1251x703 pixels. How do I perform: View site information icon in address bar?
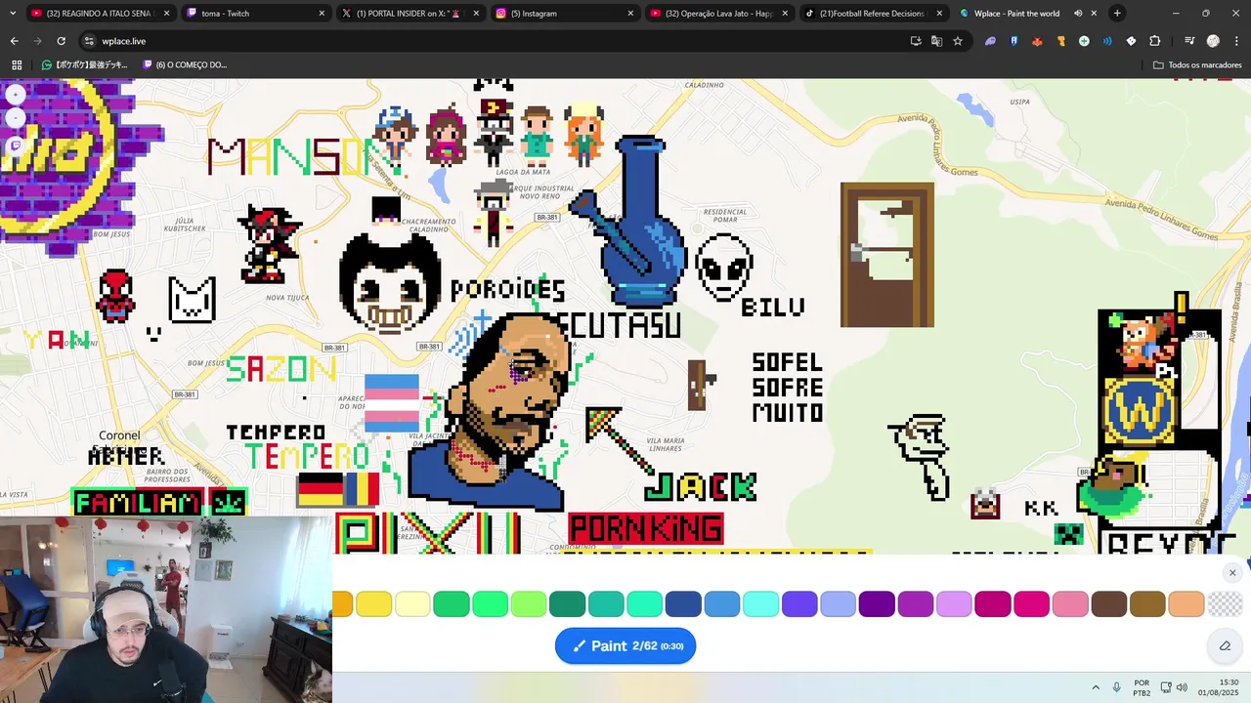(89, 41)
